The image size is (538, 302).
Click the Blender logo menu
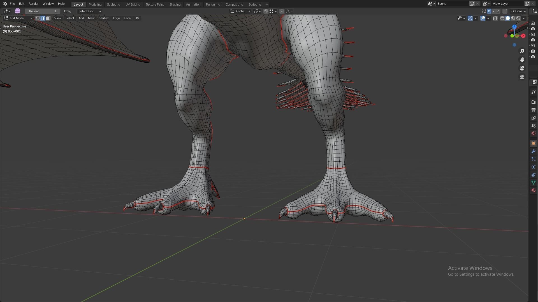[x=5, y=4]
